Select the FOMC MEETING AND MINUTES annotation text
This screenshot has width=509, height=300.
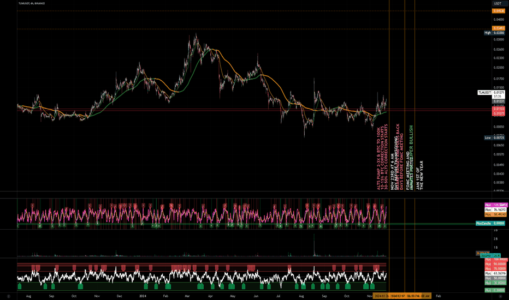410,171
